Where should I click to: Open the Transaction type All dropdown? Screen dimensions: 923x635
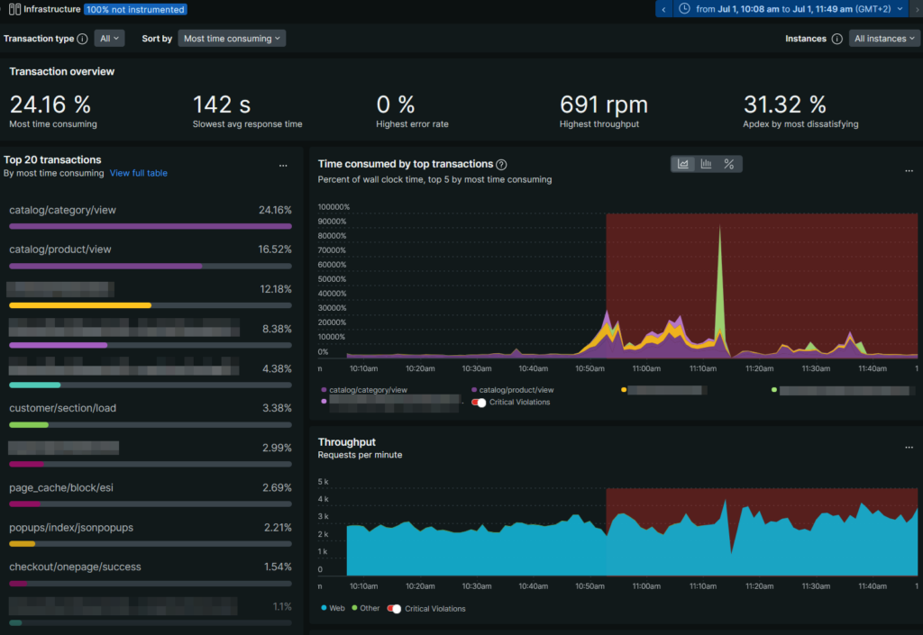(108, 38)
